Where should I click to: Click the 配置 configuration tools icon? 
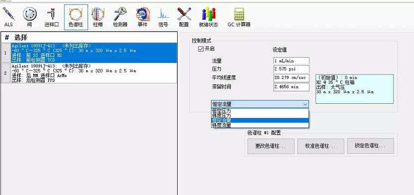coord(184,17)
